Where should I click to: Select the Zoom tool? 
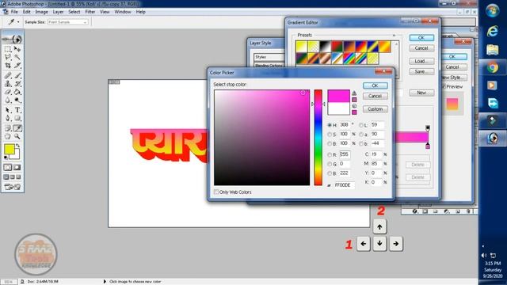(17, 137)
